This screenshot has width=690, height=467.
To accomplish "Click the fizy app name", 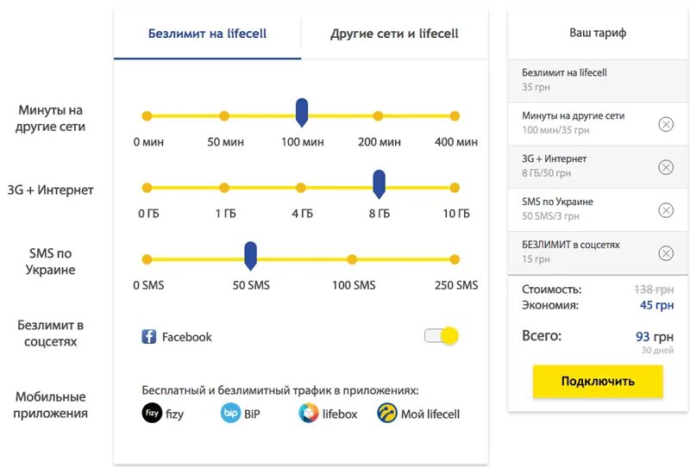I will [175, 414].
